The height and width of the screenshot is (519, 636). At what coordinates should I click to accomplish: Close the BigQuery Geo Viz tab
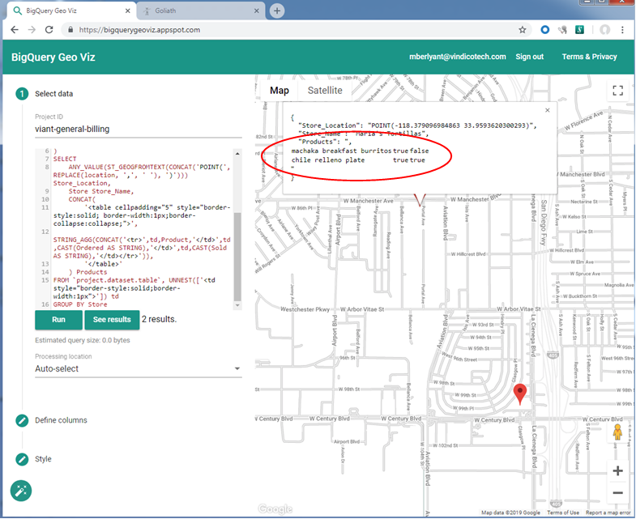pyautogui.click(x=127, y=11)
